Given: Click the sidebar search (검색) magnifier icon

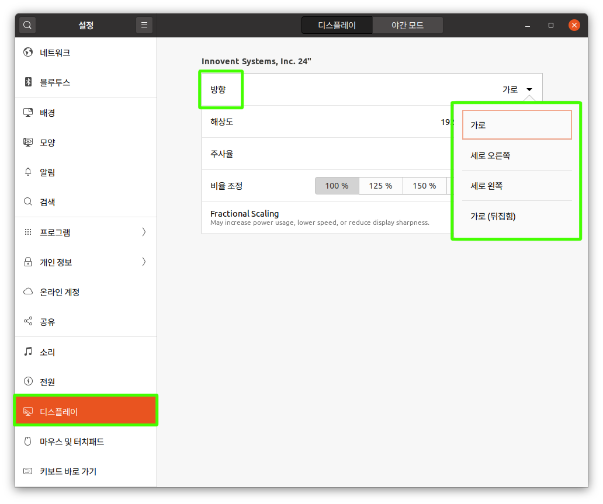Looking at the screenshot, I should 28,201.
